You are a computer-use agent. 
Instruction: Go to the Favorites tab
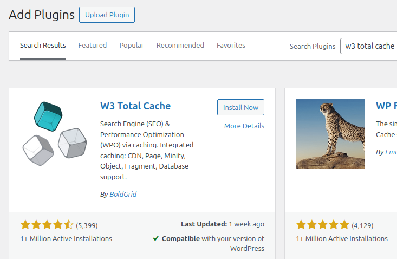(x=231, y=46)
